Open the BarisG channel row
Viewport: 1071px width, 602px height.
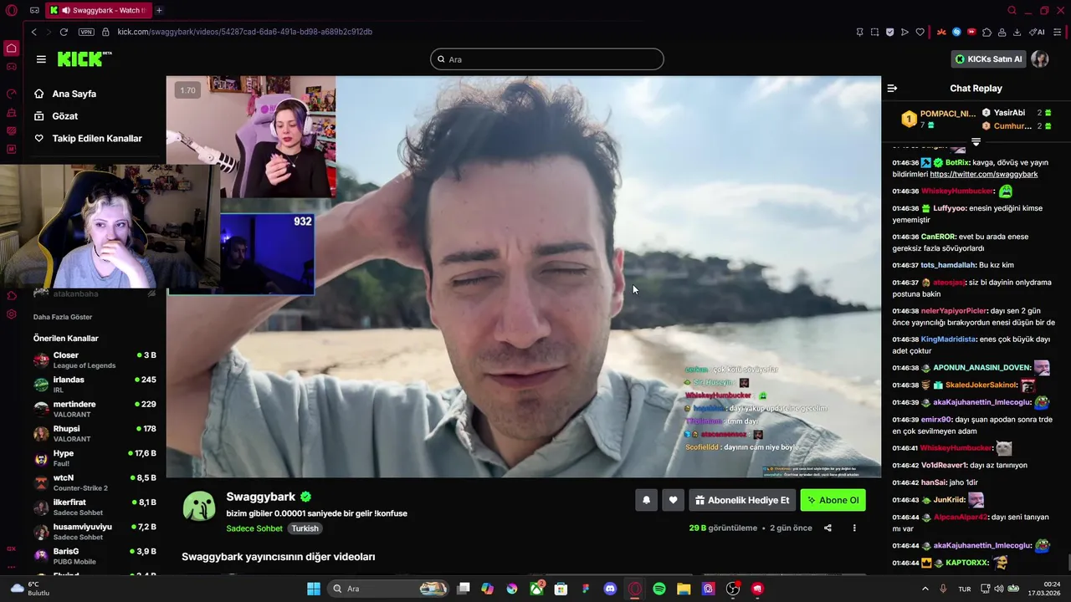[x=95, y=556]
